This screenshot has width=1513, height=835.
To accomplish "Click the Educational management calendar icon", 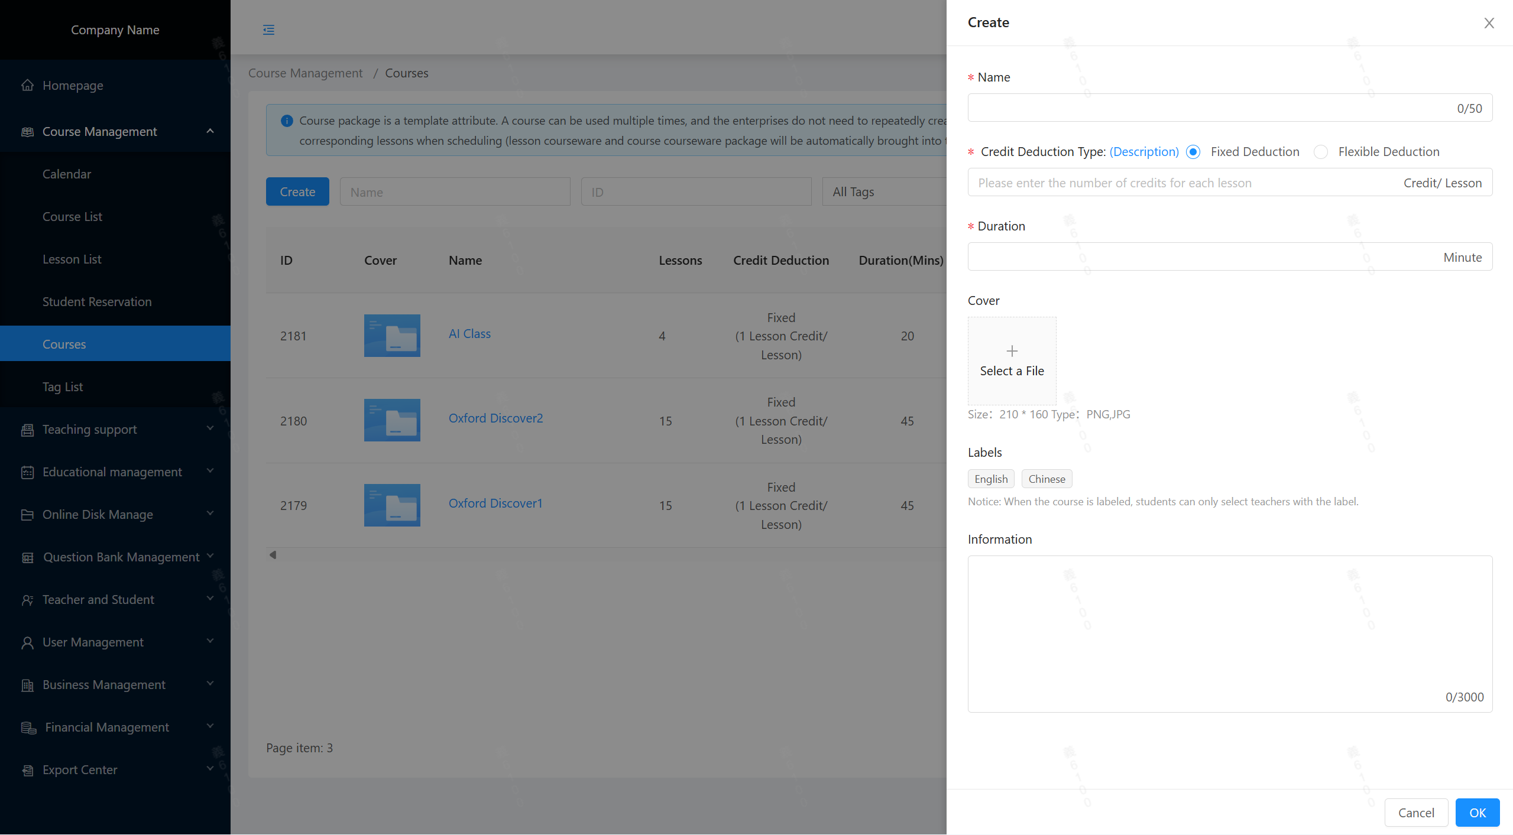I will (27, 472).
